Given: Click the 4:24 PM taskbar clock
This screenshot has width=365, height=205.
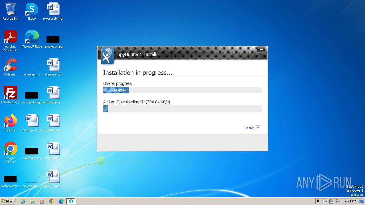Looking at the screenshot, I should [350, 201].
